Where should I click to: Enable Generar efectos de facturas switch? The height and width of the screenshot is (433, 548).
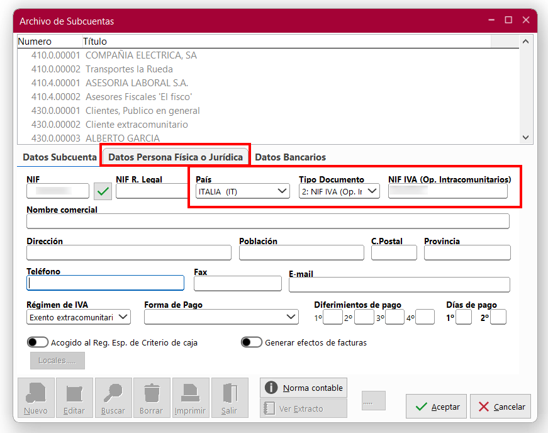coord(252,342)
